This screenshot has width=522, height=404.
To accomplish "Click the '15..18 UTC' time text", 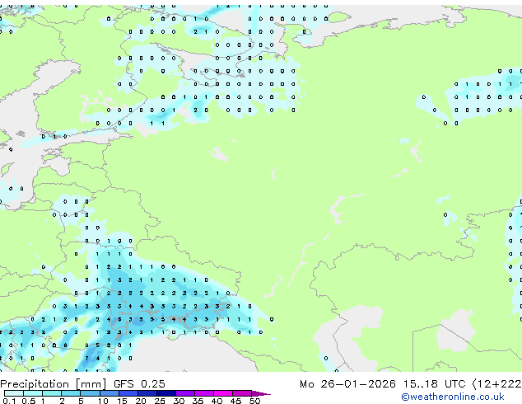I will coord(434,384).
